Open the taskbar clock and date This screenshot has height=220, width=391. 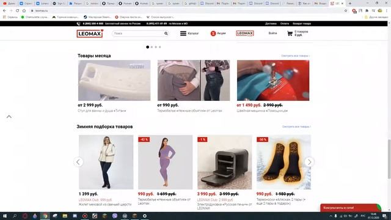[x=373, y=216]
